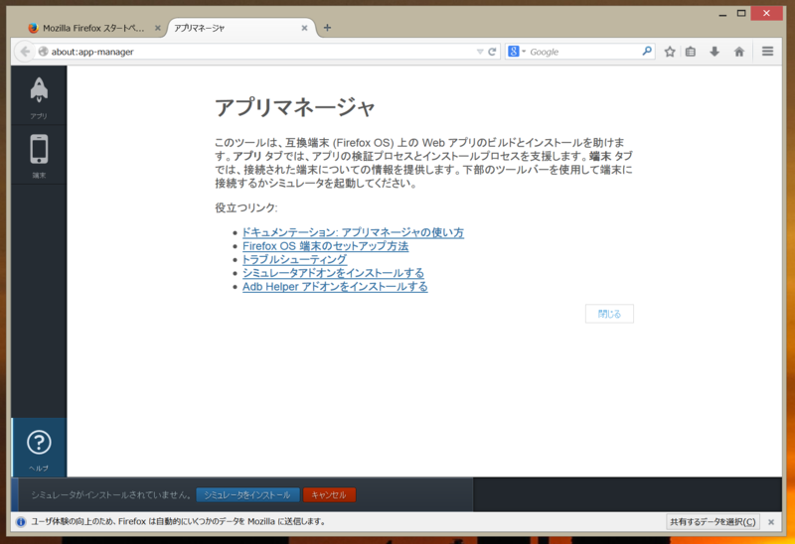Viewport: 795px width, 544px height.
Task: Open the 端末 phone panel in sidebar
Action: [x=39, y=156]
